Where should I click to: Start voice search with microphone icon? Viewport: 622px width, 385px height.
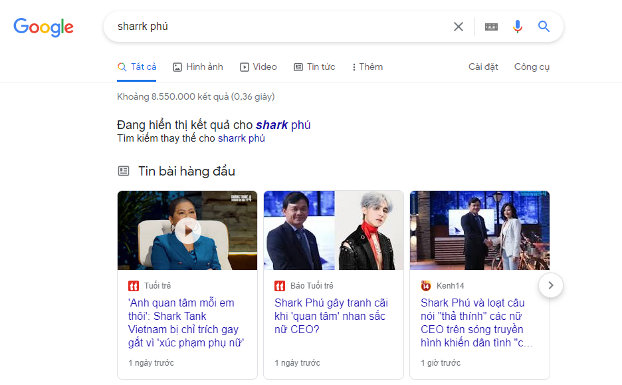click(x=518, y=27)
